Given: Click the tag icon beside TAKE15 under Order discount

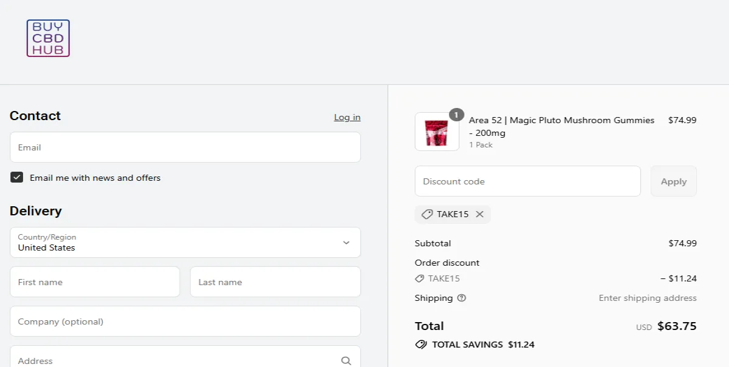Looking at the screenshot, I should point(420,278).
